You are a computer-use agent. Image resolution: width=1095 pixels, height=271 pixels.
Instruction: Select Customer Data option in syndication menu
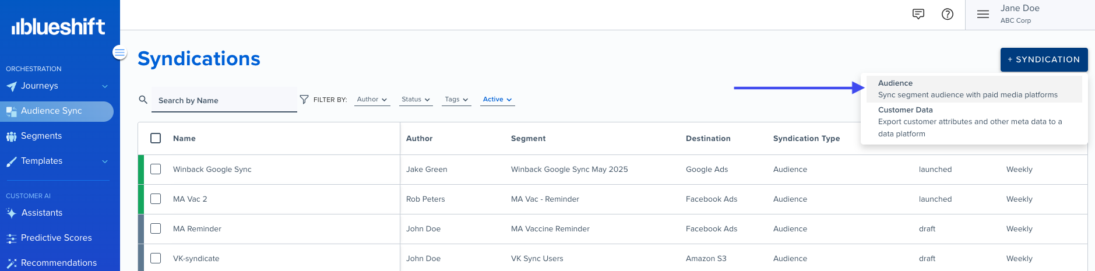pyautogui.click(x=974, y=122)
